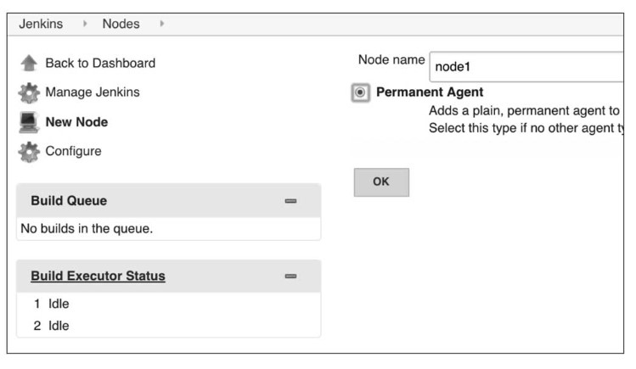Image resolution: width=636 pixels, height=369 pixels.
Task: Open the Configure link text
Action: tap(73, 152)
